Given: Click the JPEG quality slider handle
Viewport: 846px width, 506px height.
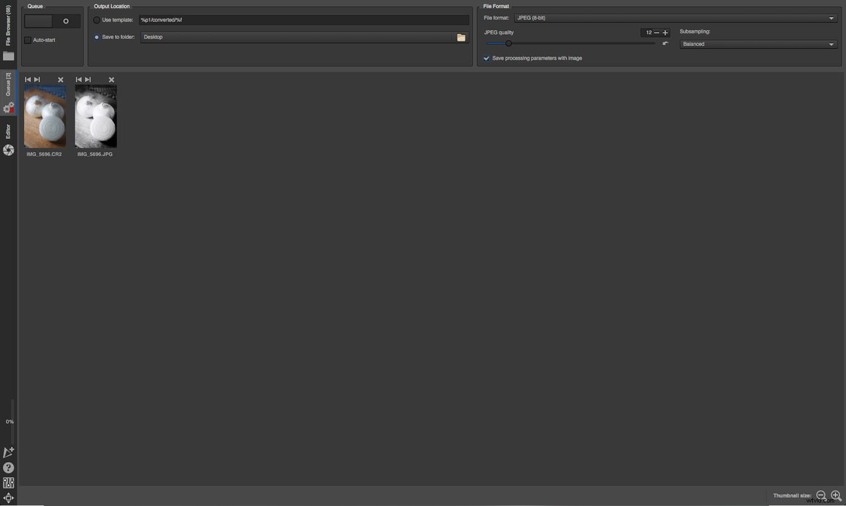Looking at the screenshot, I should (509, 43).
